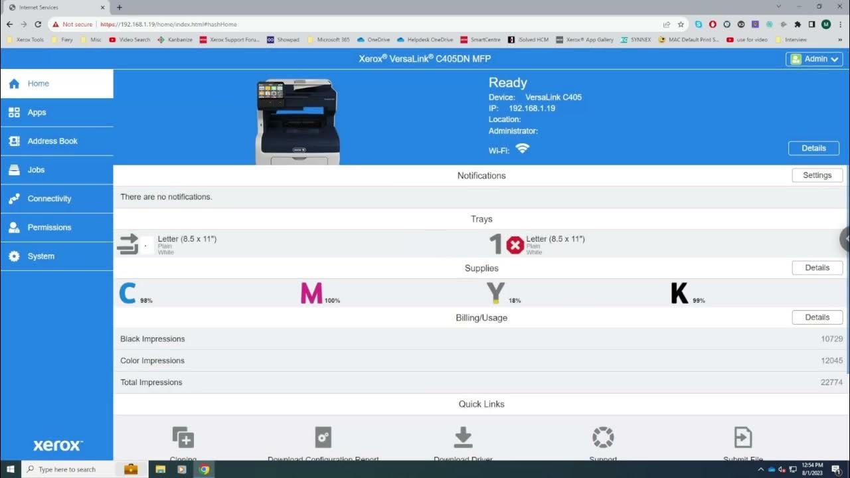
Task: Click the Billing/Usage Details button
Action: coord(817,317)
